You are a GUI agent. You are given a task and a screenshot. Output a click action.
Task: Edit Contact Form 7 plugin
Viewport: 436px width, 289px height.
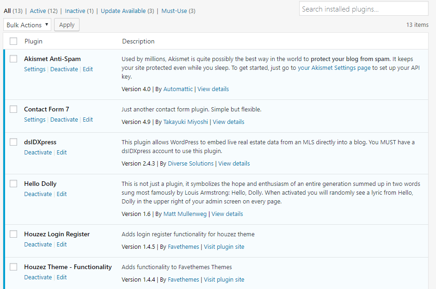(87, 119)
